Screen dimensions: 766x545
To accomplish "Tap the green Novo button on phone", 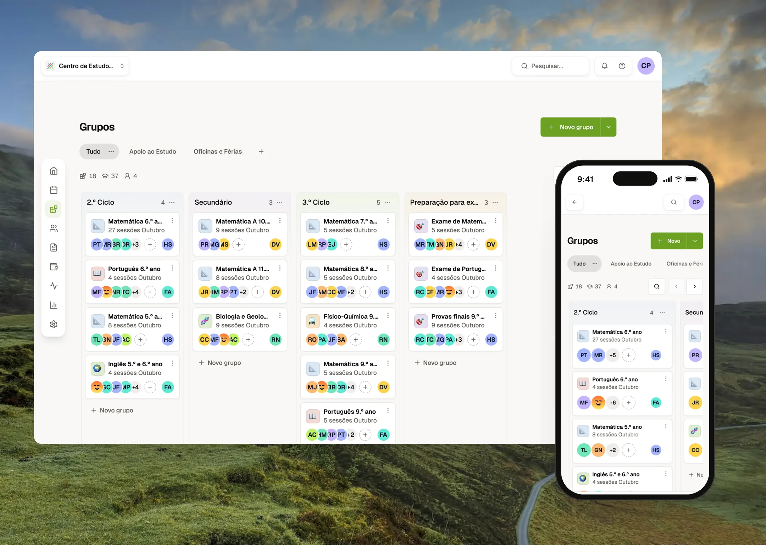I will pyautogui.click(x=668, y=241).
